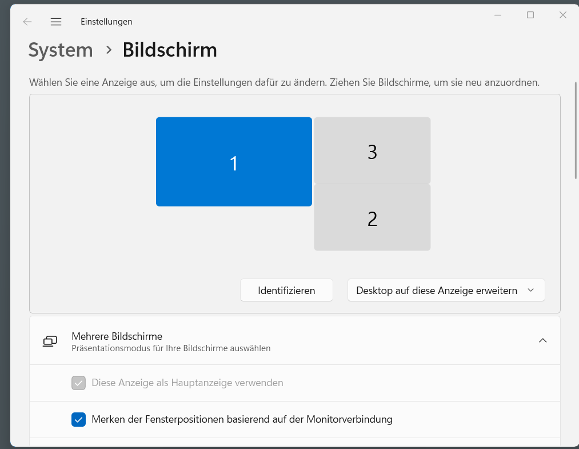Image resolution: width=579 pixels, height=449 pixels.
Task: Click the Identifizieren button
Action: 286,291
